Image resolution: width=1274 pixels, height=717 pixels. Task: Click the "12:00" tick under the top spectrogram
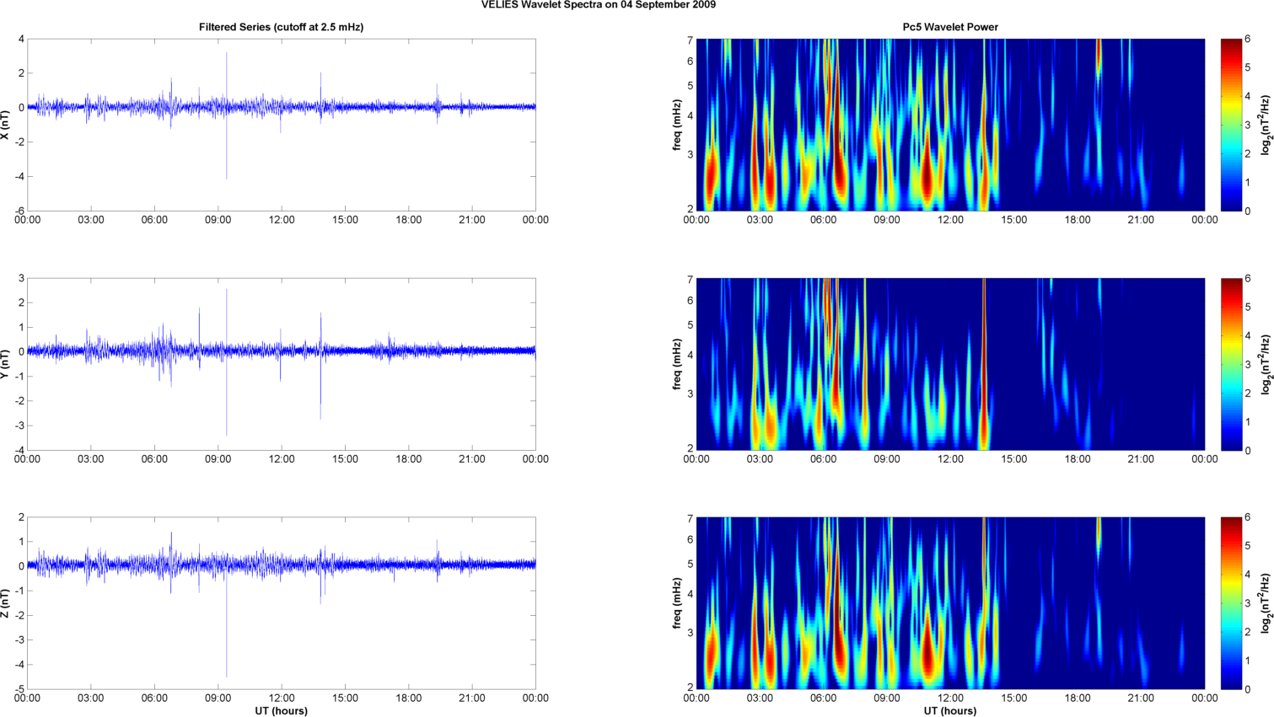tap(950, 220)
